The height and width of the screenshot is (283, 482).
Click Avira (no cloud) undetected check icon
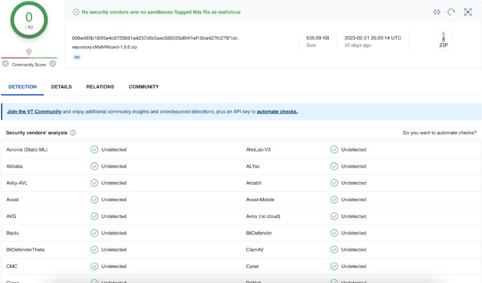(x=334, y=216)
